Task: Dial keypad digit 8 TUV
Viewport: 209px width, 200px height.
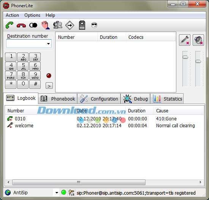Action: click(23, 75)
